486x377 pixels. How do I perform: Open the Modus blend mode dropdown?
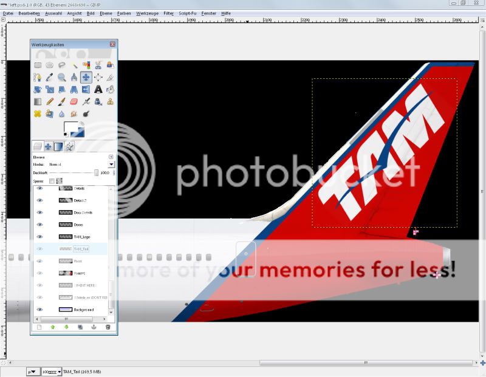(111, 164)
